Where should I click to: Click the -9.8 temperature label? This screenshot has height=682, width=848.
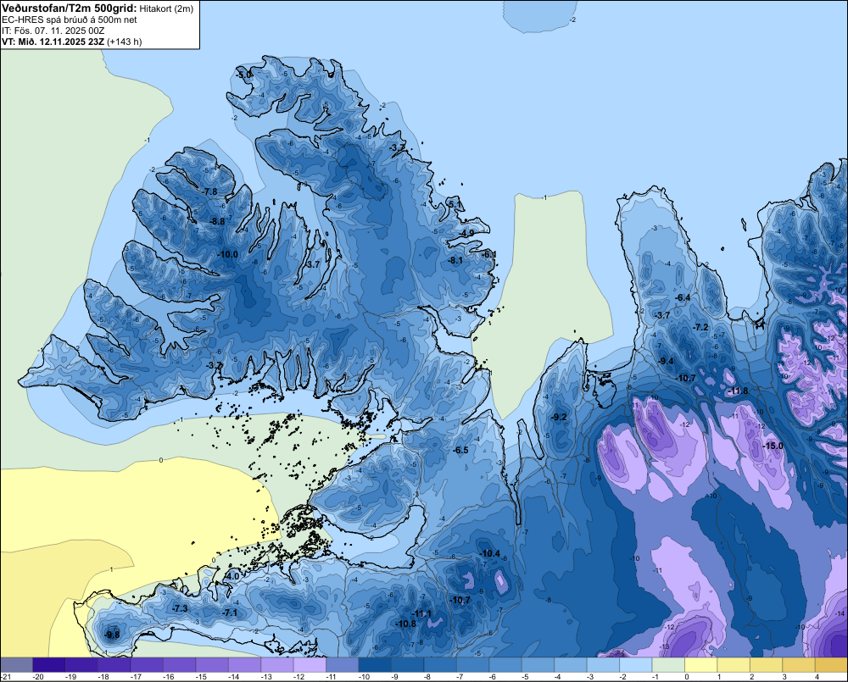click(112, 635)
